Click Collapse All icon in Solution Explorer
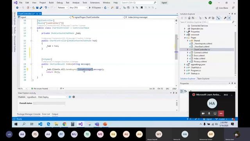The width and height of the screenshot is (250, 141). coord(209,18)
